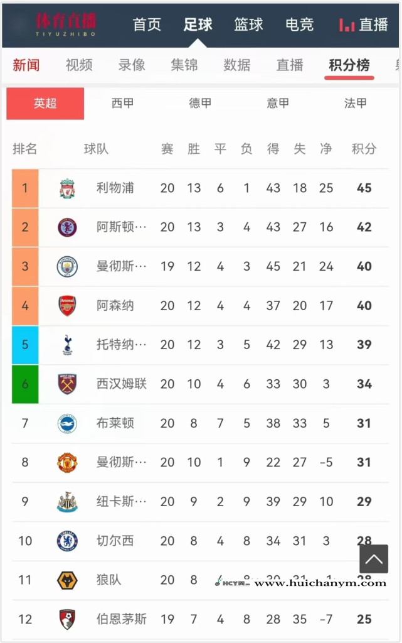Click the Bournemouth club crest icon
This screenshot has width=402, height=643.
pos(67,619)
